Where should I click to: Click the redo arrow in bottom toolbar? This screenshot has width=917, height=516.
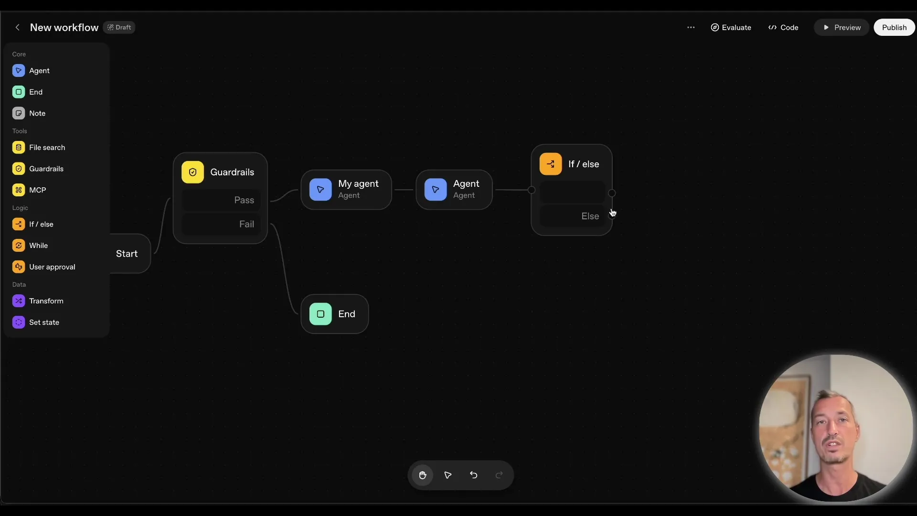click(499, 475)
